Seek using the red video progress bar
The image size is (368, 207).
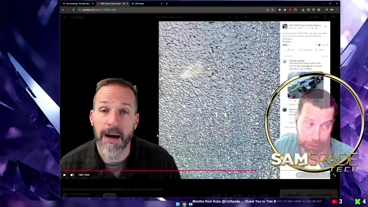click(x=158, y=171)
